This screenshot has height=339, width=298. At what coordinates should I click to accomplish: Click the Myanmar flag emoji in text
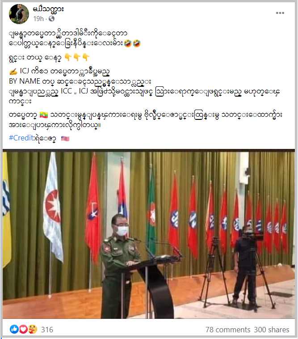click(x=44, y=115)
